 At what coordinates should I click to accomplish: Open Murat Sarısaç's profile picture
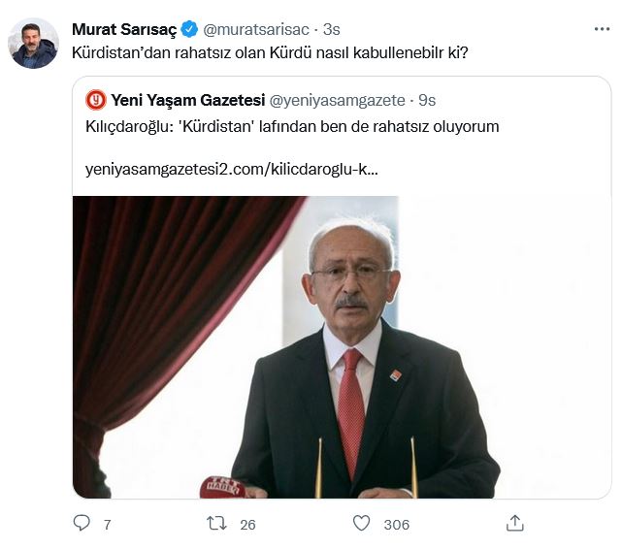tap(34, 44)
